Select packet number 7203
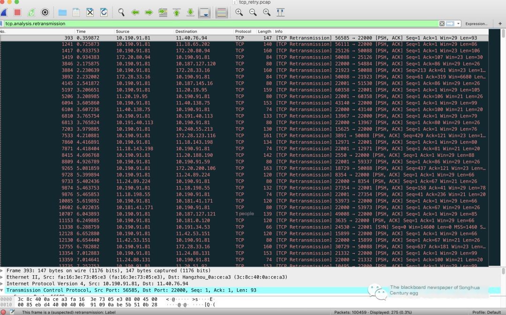506x315 pixels. (x=244, y=129)
